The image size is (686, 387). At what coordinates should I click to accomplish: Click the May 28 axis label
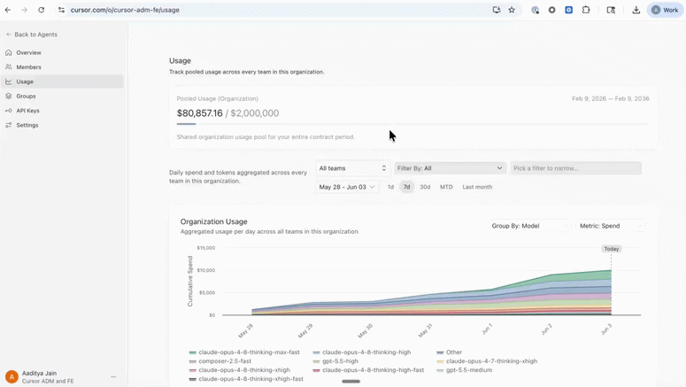coord(245,331)
